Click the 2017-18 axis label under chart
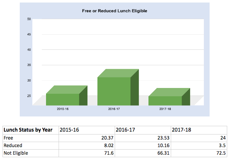The image size is (229, 159). click(x=165, y=109)
